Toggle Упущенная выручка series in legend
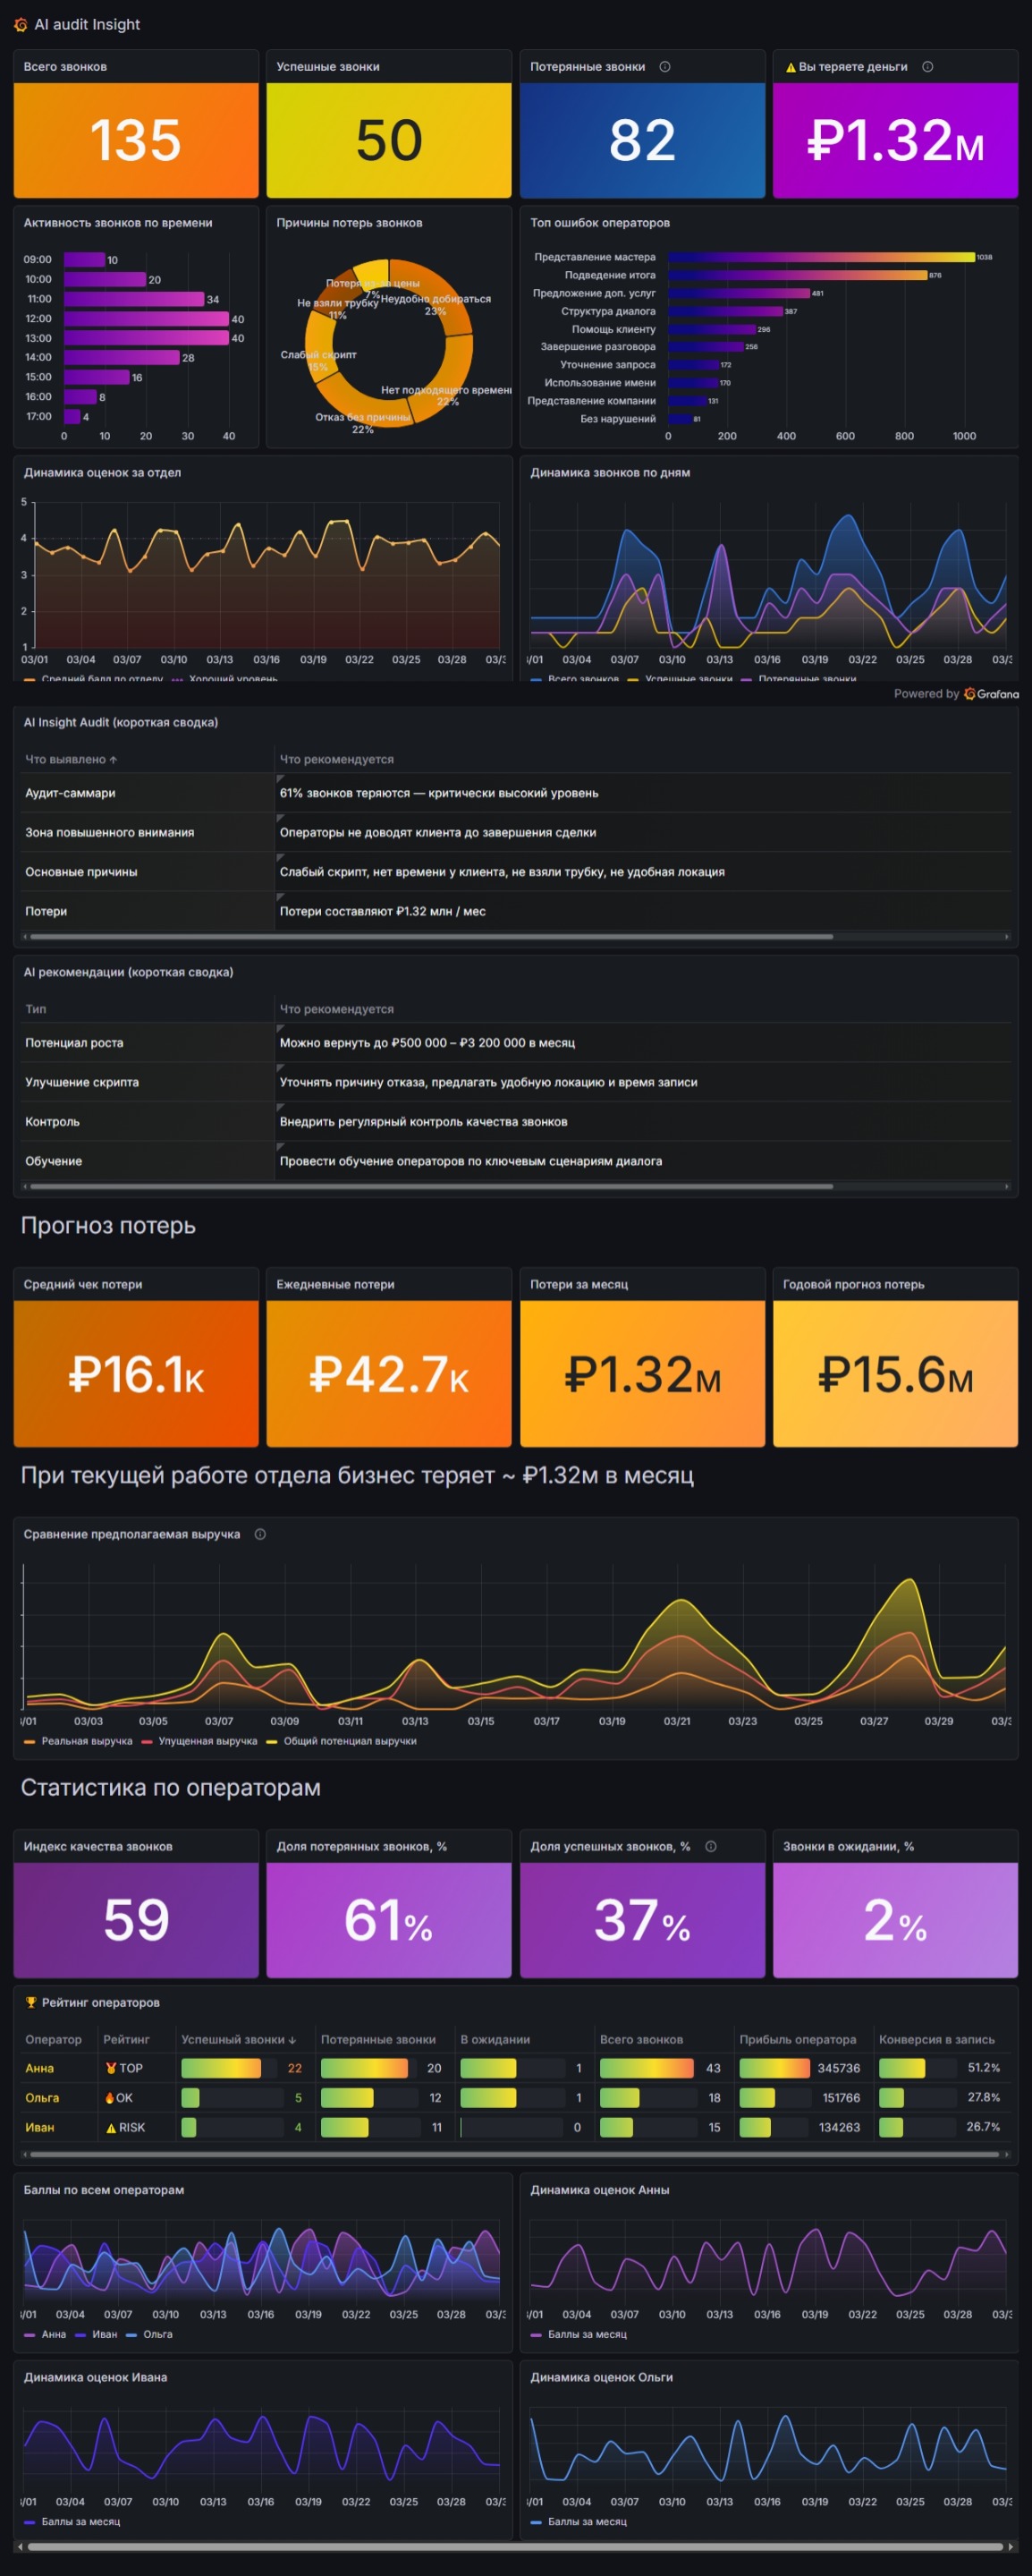The width and height of the screenshot is (1032, 2576). coord(199,1741)
